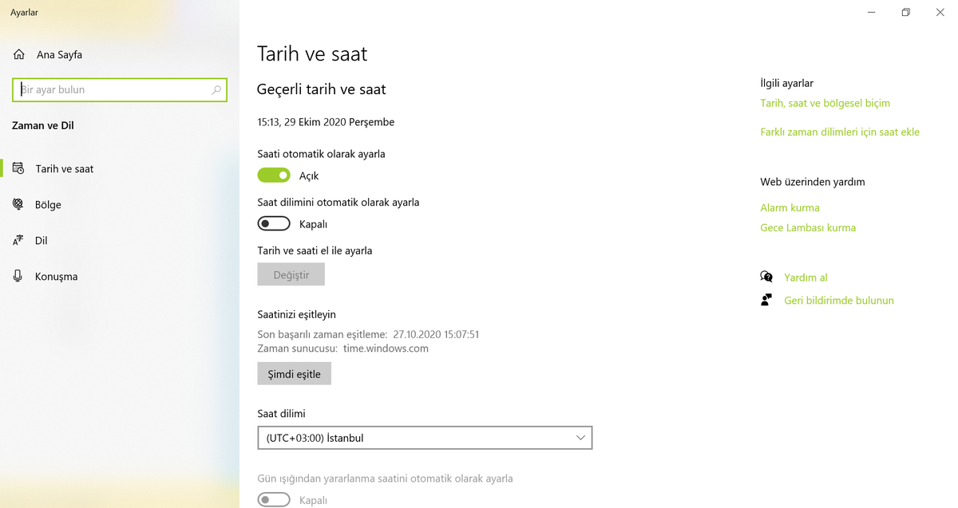Focus the Bir ayar bulun search field
This screenshot has height=508, width=958.
(x=112, y=90)
